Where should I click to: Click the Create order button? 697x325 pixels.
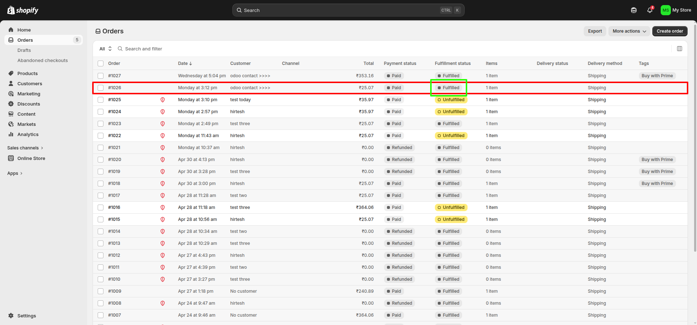[670, 31]
